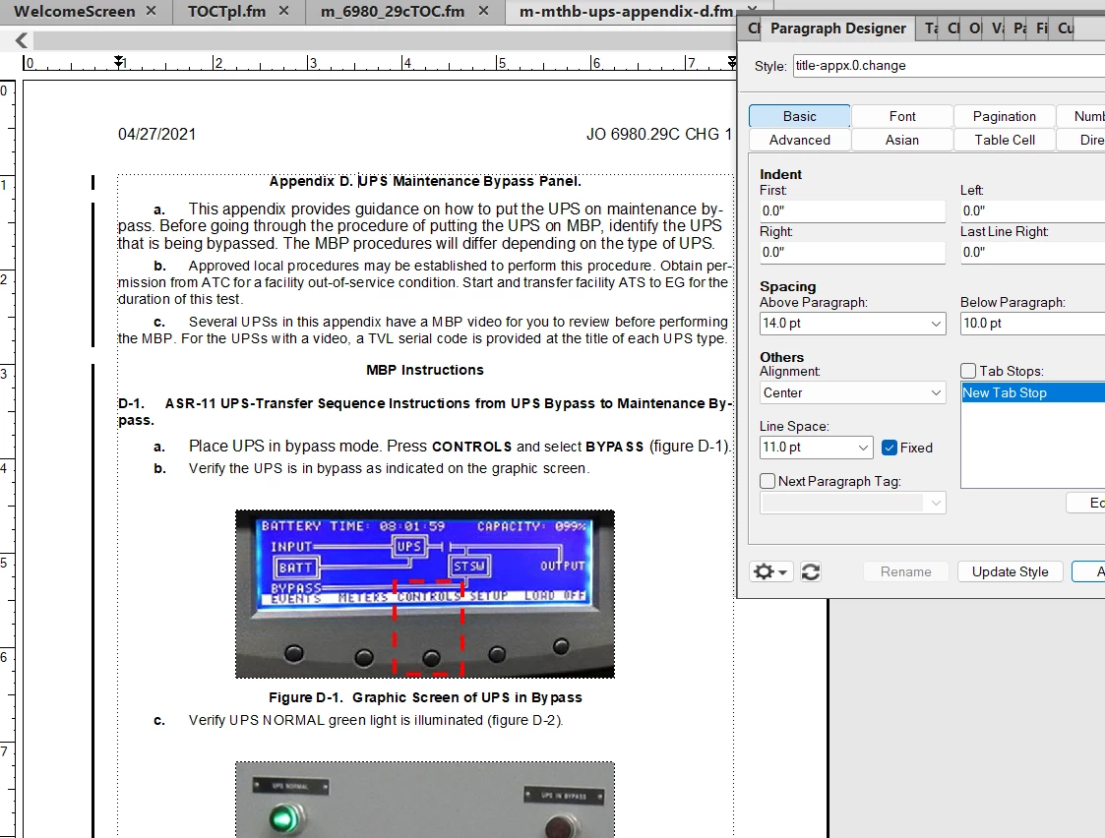Open the Table Cell properties tab
This screenshot has height=838, width=1105.
(x=1005, y=140)
